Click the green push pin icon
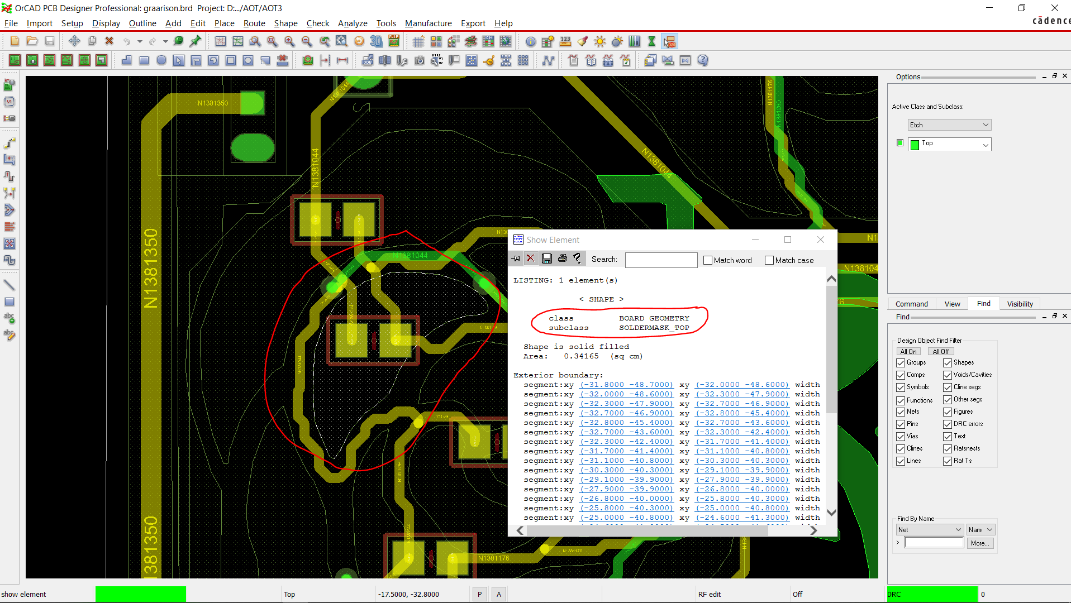1071x603 pixels. click(196, 41)
